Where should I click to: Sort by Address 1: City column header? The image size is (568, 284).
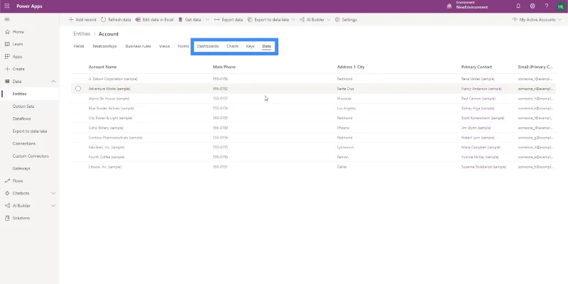351,67
